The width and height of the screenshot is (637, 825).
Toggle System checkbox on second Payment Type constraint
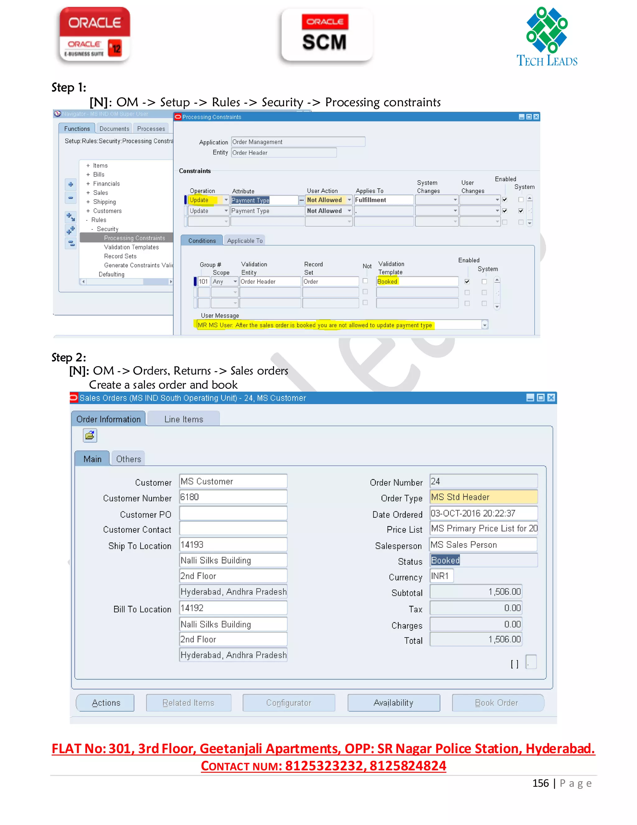point(521,211)
